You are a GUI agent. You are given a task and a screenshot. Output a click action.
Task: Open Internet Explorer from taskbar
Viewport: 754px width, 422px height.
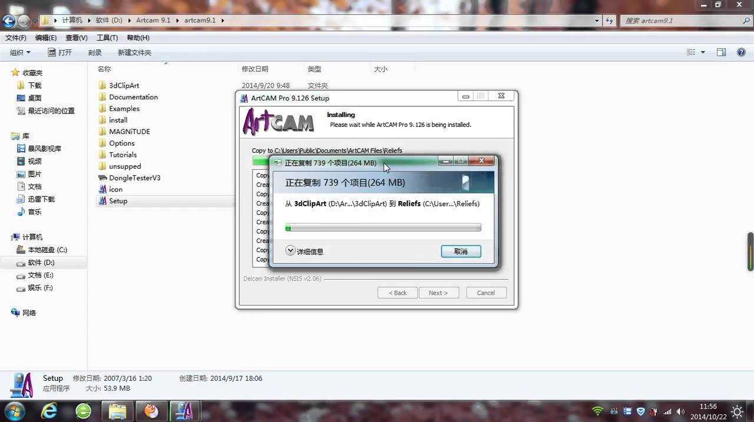[x=49, y=410]
